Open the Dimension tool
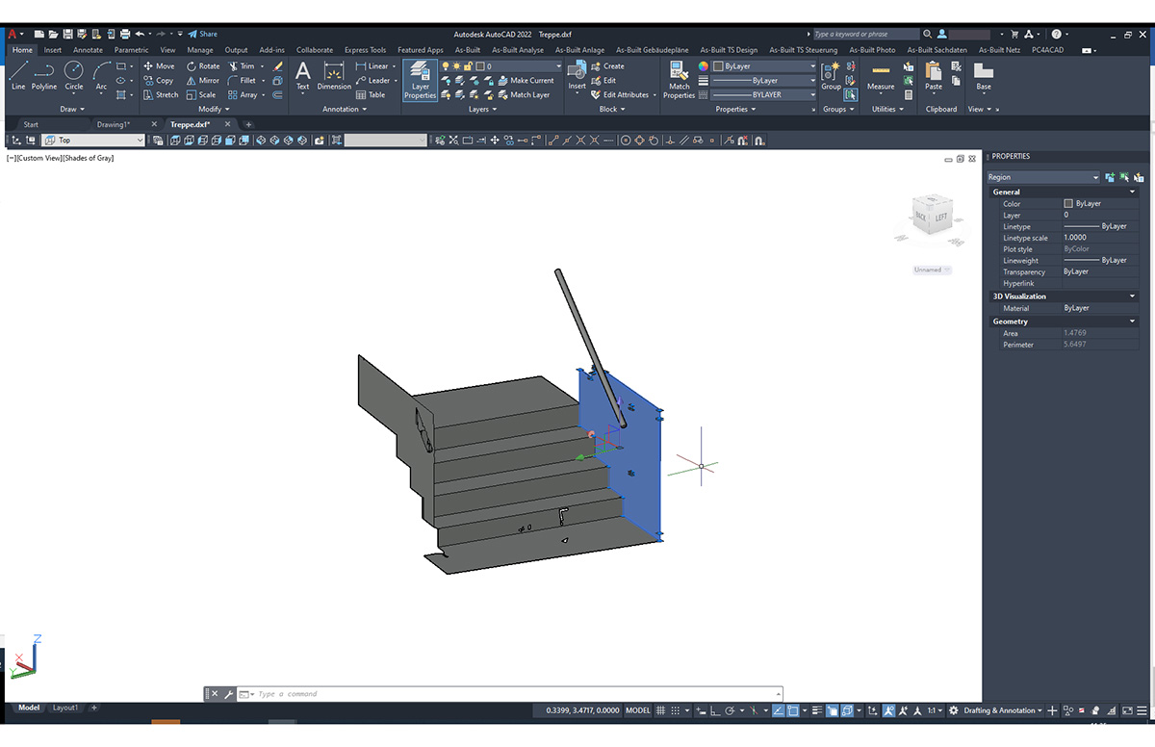The height and width of the screenshot is (747, 1155). (x=333, y=73)
